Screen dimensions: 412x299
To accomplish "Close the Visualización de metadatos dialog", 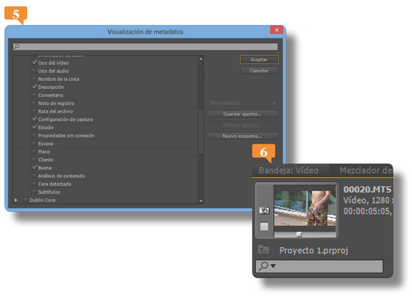I will (277, 30).
